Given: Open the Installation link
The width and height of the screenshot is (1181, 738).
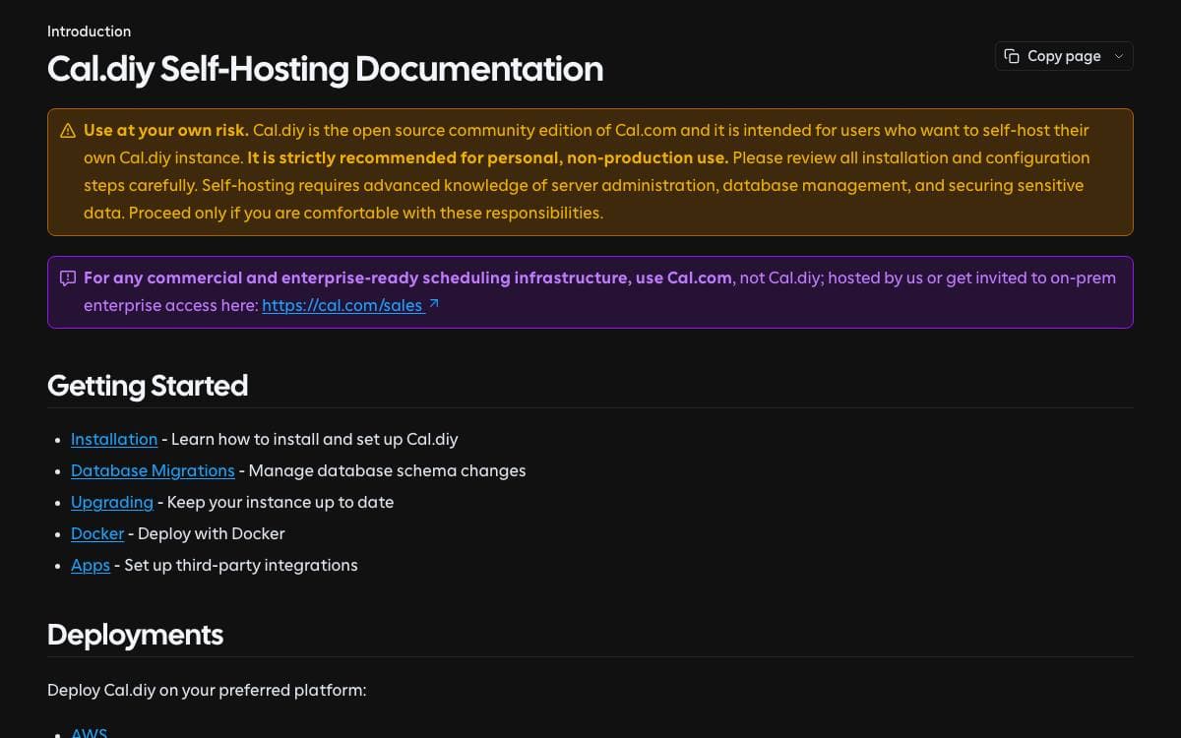Looking at the screenshot, I should click(114, 439).
